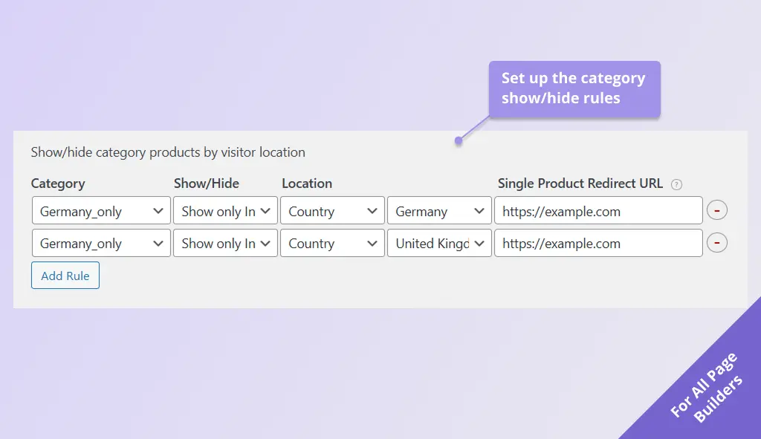761x439 pixels.
Task: Open the Category dropdown in the second rule
Action: [101, 243]
